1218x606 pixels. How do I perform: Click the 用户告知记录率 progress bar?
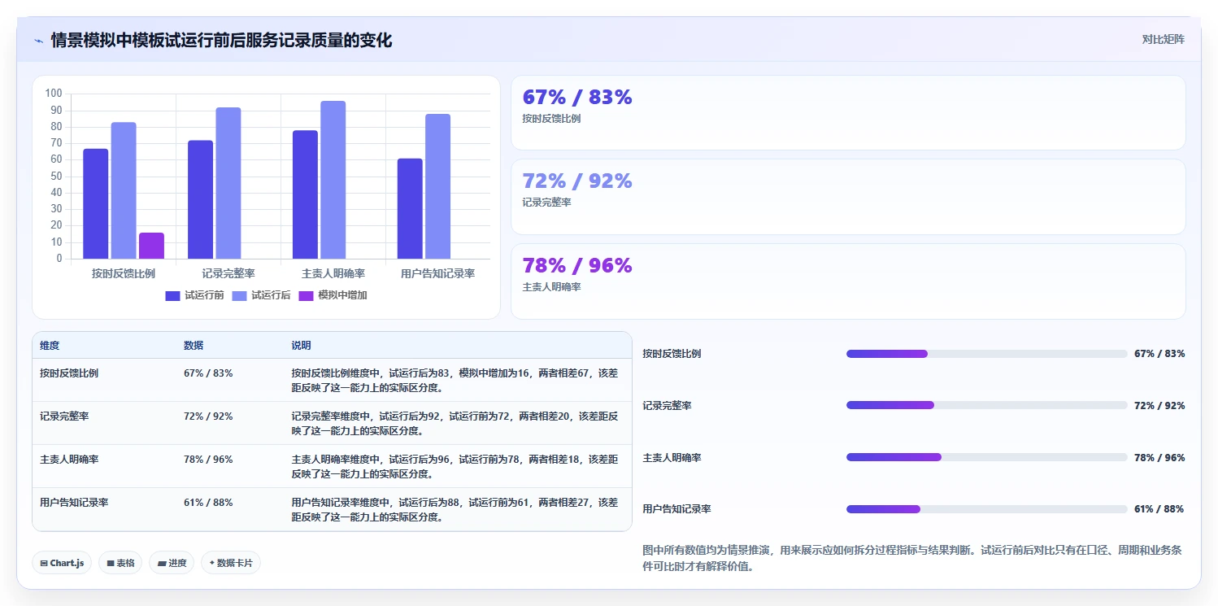[987, 509]
